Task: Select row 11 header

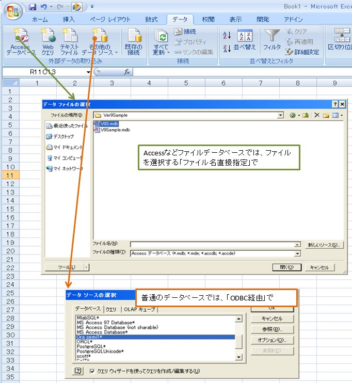Action: click(x=10, y=175)
